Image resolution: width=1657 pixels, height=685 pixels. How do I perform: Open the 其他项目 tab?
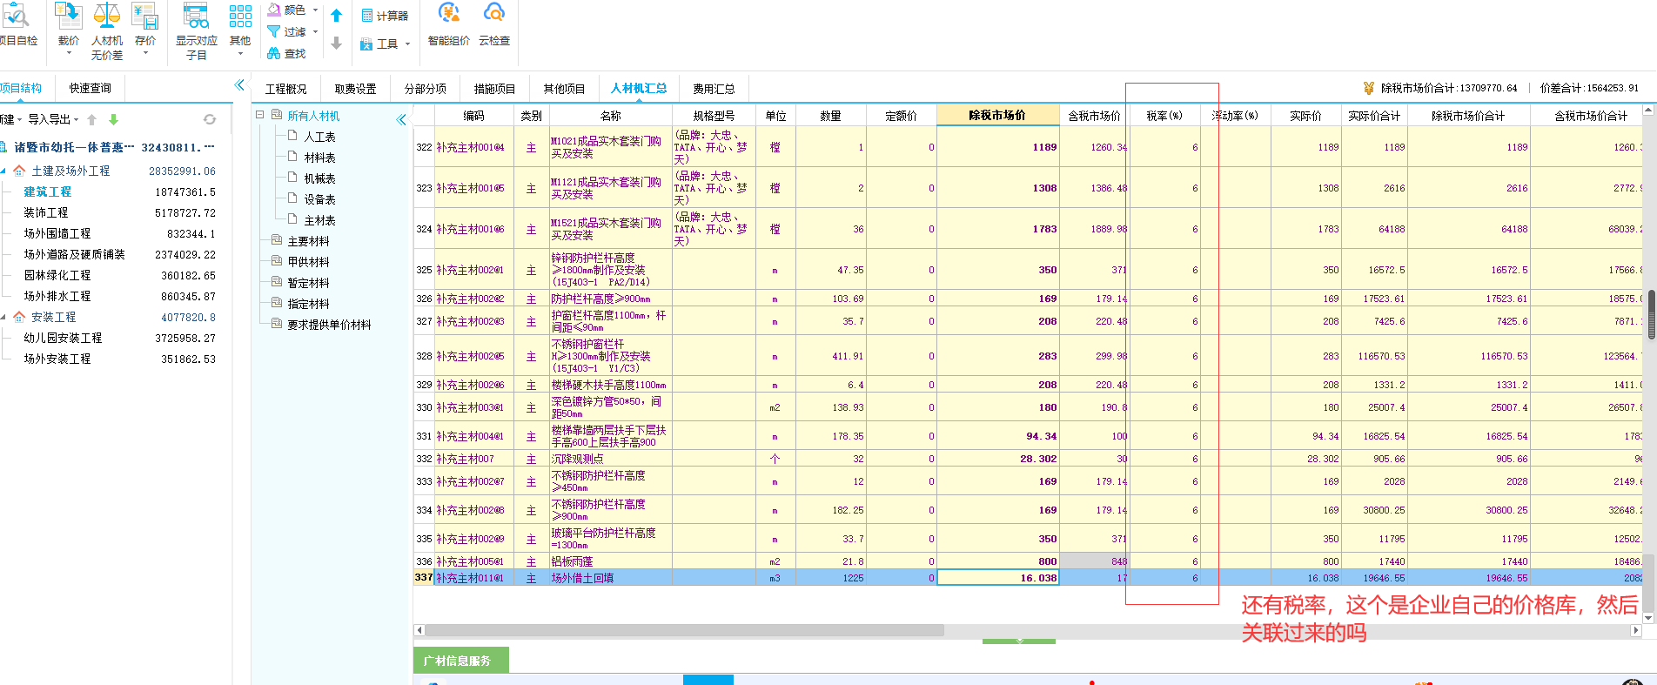(x=565, y=89)
